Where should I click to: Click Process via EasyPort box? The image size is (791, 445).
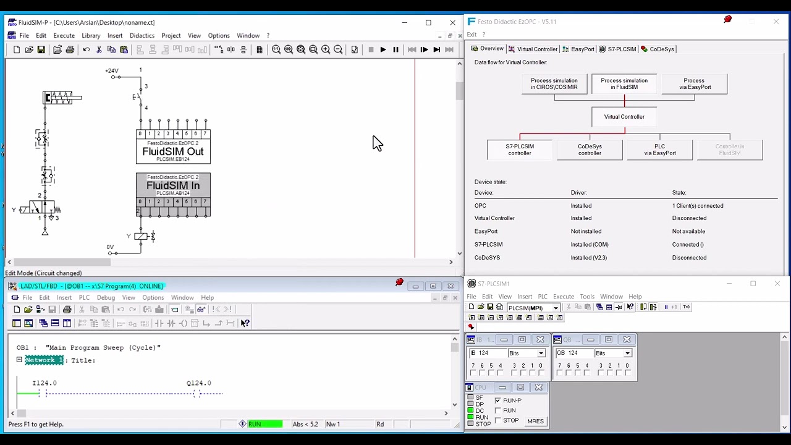point(695,83)
